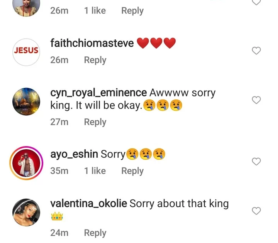278x243 pixels.
Task: Tap heart on cyn_royal_eminence comment
Action: click(x=256, y=100)
